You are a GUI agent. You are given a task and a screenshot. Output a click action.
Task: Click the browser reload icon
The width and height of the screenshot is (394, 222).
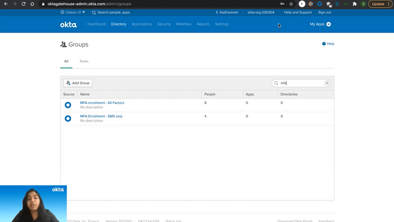(x=23, y=4)
